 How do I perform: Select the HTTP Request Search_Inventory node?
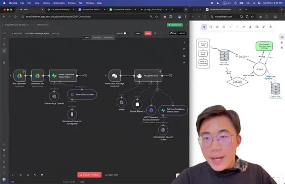[151, 110]
